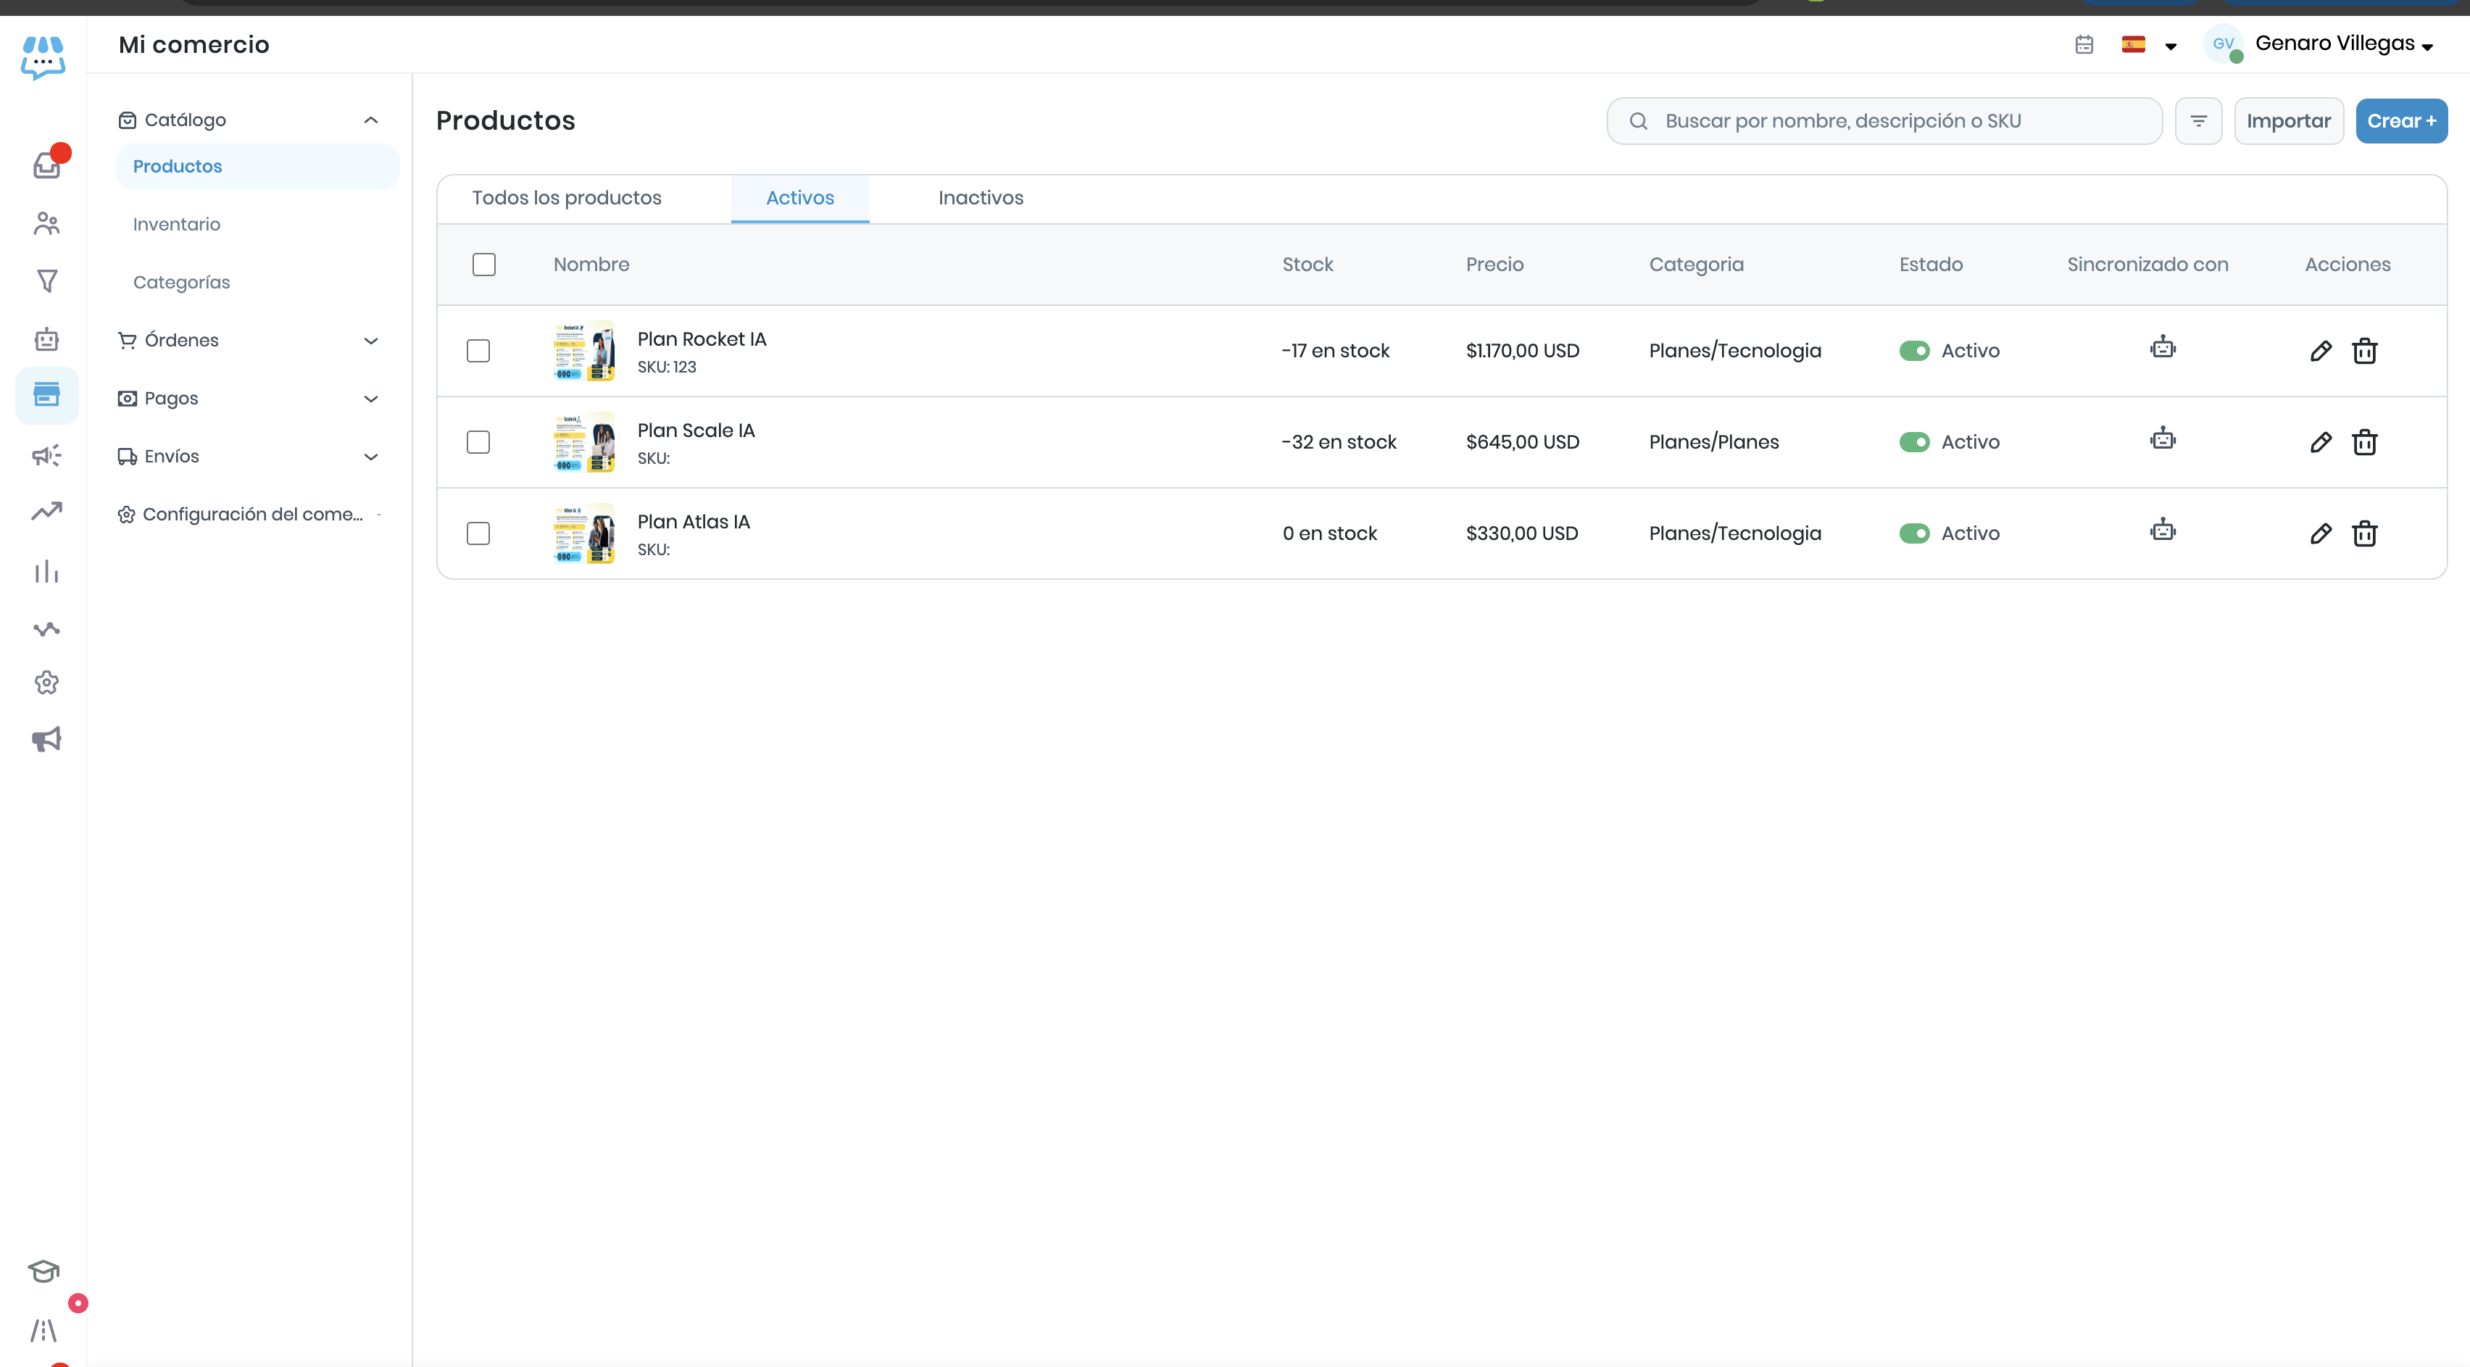
Task: Open the inbox icon with red badge
Action: point(46,166)
